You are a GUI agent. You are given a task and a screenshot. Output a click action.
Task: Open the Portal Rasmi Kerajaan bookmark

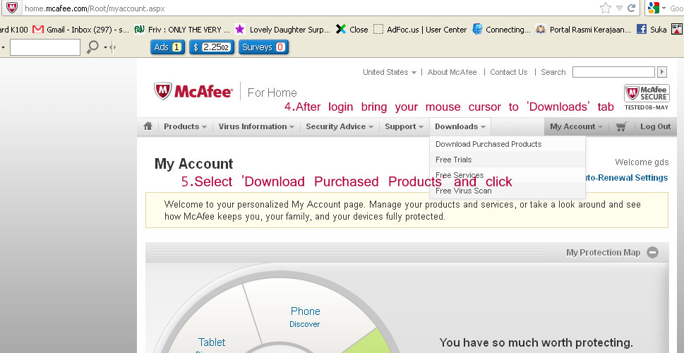(x=583, y=30)
